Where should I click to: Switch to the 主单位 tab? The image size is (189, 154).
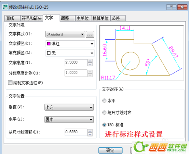pos(83,18)
